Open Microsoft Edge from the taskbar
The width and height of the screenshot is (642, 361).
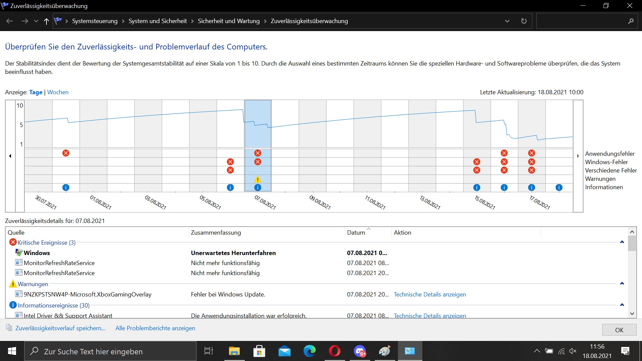[309, 351]
